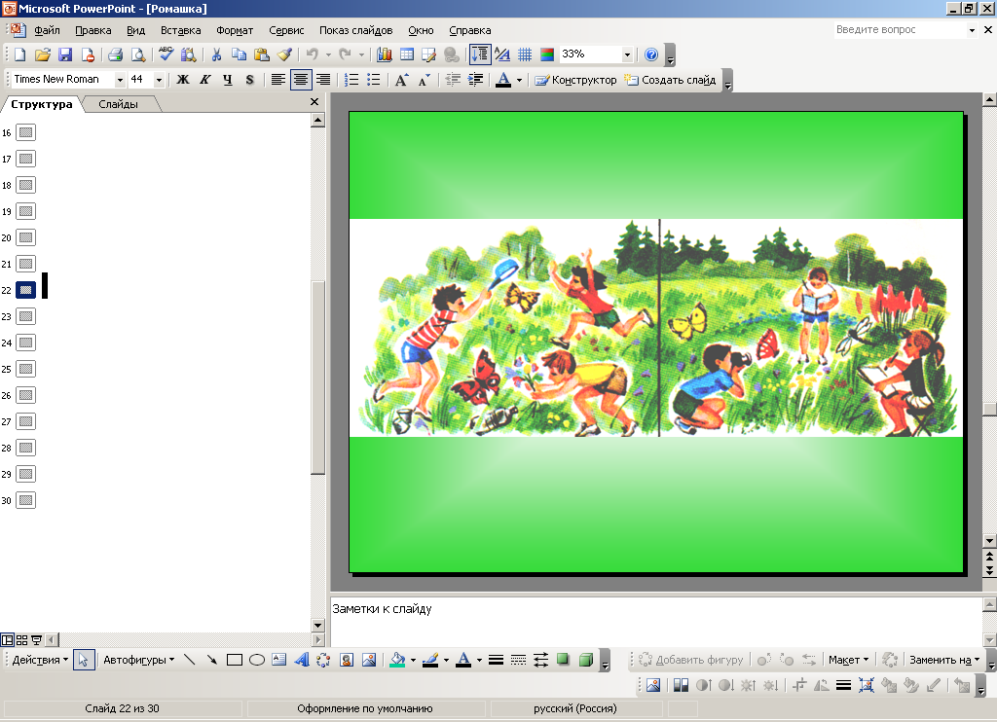997x722 pixels.
Task: Increase font size
Action: tap(401, 80)
